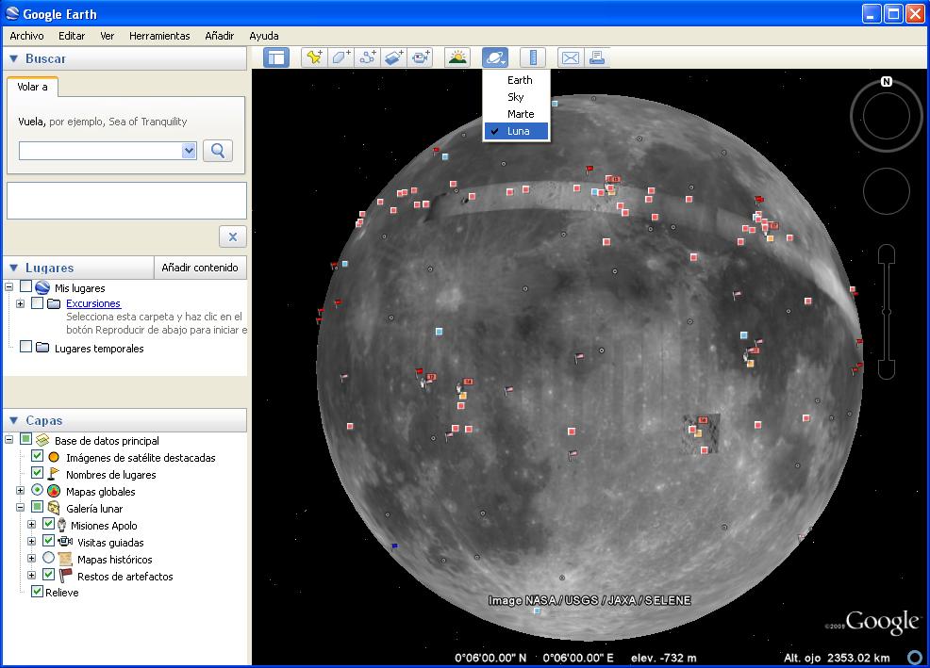Click the email envelope toolbar icon
This screenshot has height=668, width=930.
tap(571, 57)
